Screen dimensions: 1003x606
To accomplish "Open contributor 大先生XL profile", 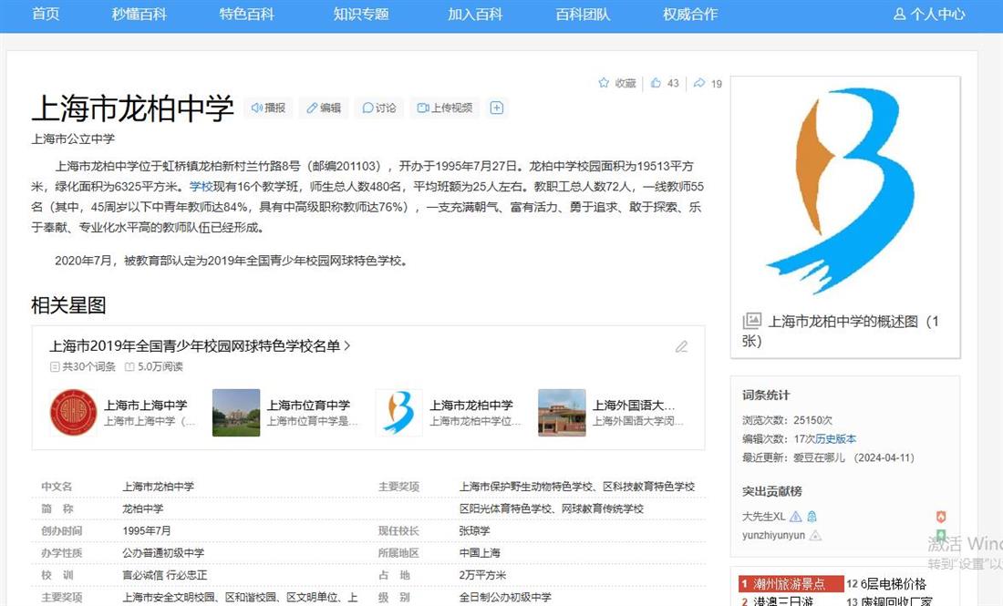I will coord(763,517).
